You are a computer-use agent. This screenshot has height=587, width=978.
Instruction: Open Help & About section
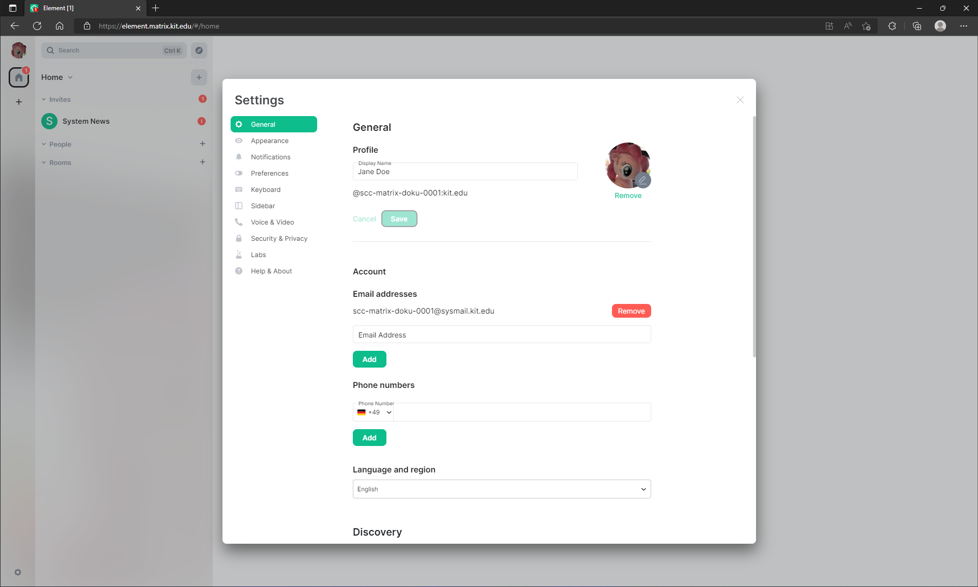(271, 270)
